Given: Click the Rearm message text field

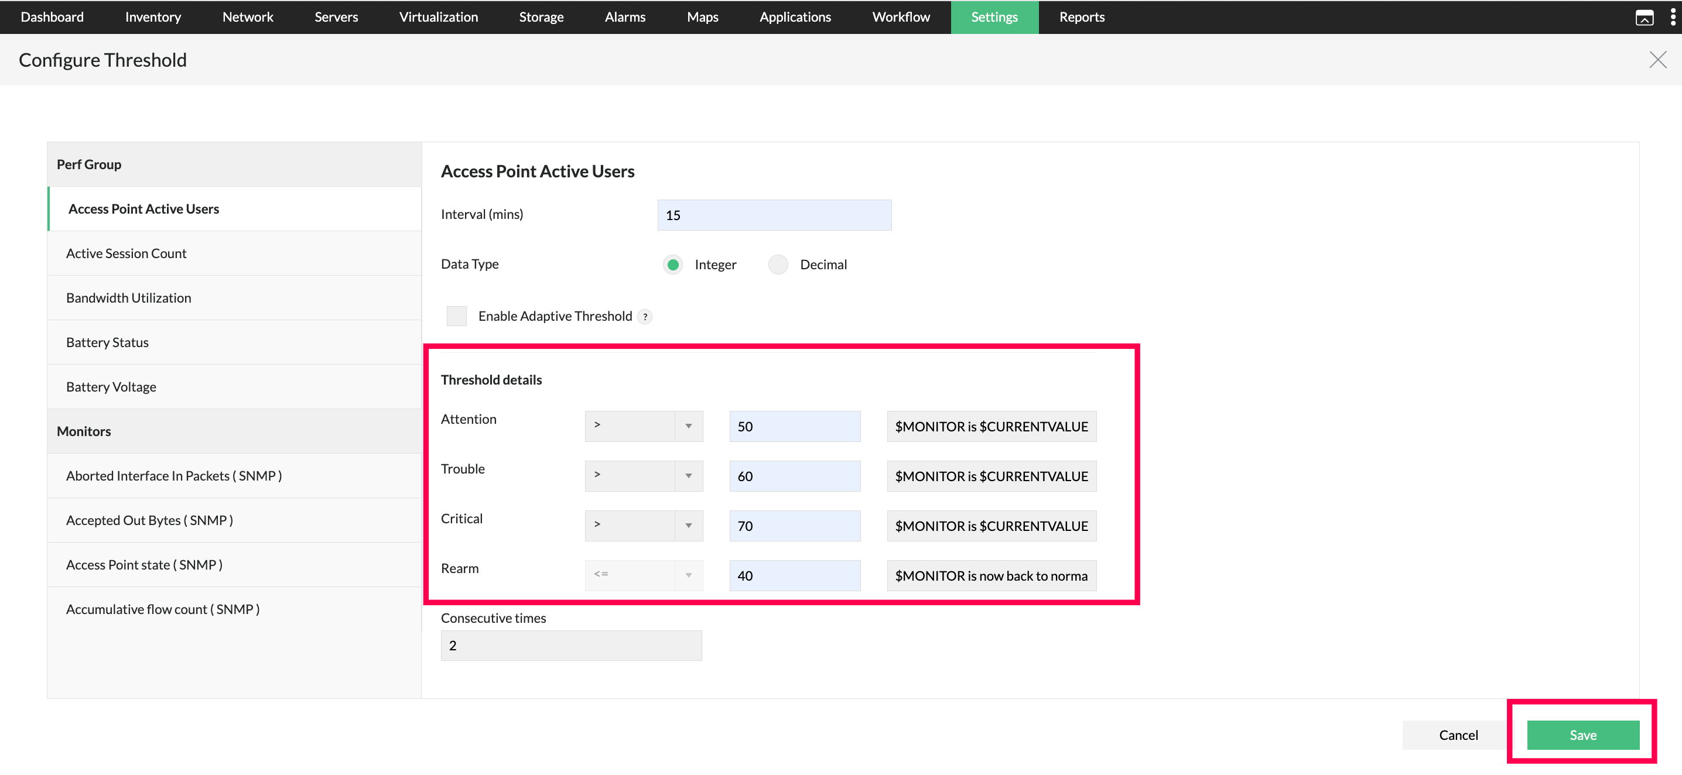Looking at the screenshot, I should coord(991,575).
